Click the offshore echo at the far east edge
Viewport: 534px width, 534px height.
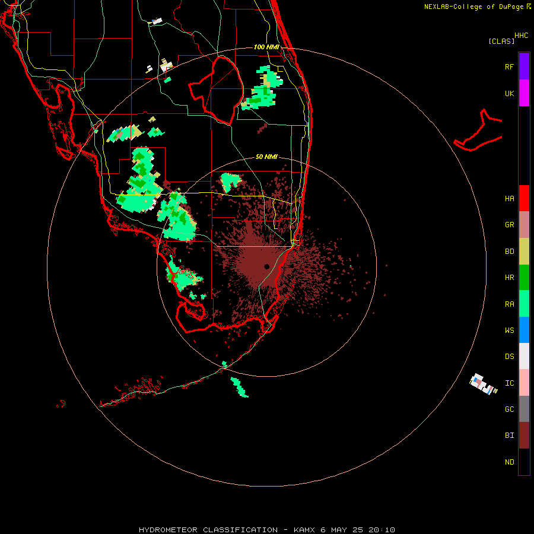point(483,383)
